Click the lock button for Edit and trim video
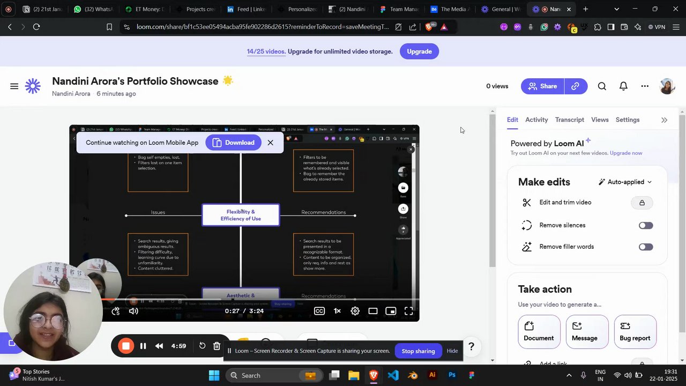 tap(642, 203)
